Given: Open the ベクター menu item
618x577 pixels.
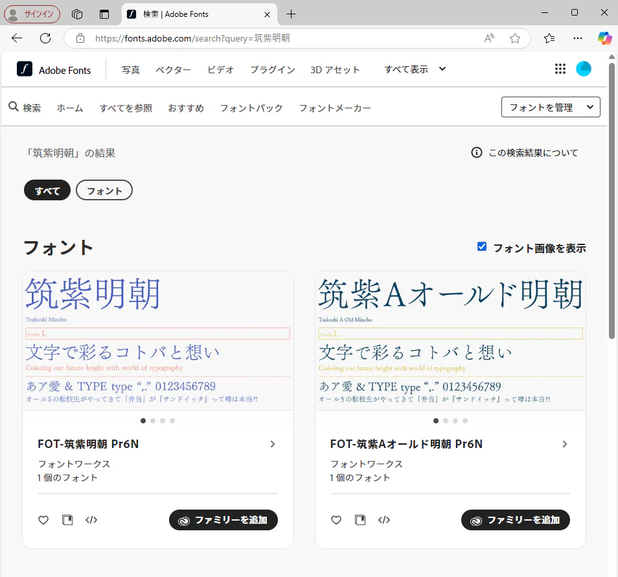Looking at the screenshot, I should [173, 69].
